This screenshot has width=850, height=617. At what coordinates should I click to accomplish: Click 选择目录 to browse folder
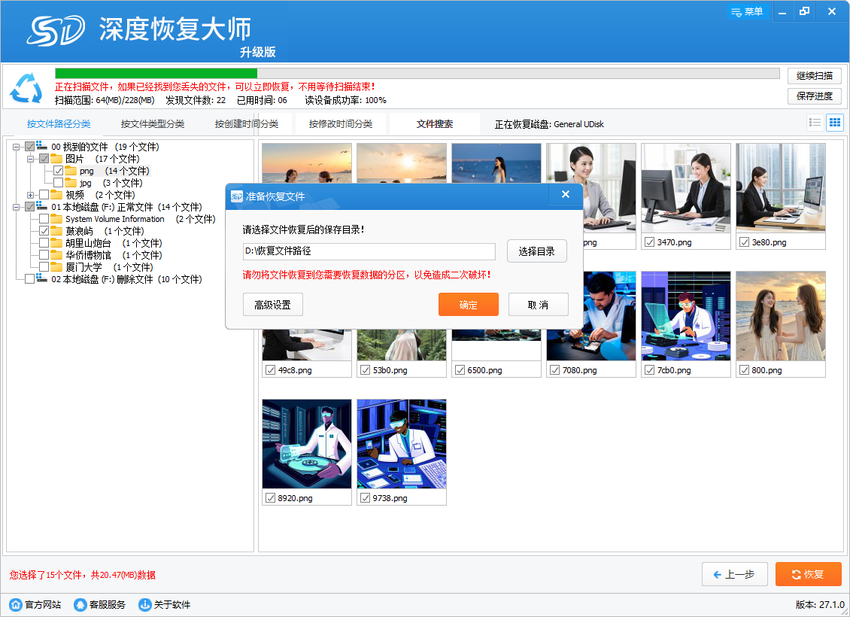pos(536,251)
